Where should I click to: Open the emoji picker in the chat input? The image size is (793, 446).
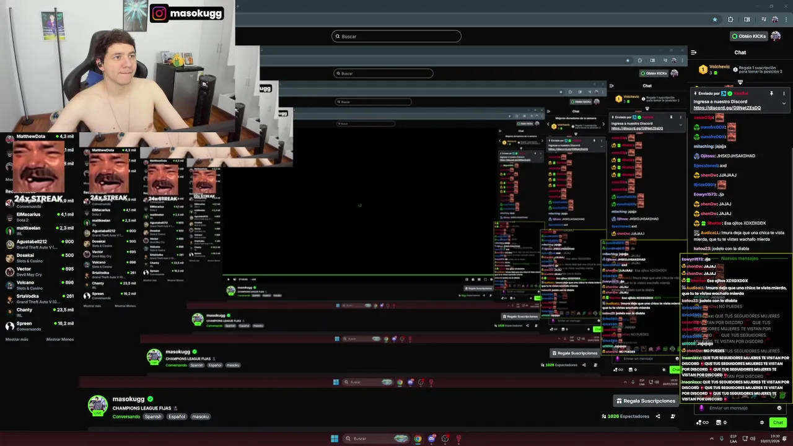[779, 408]
